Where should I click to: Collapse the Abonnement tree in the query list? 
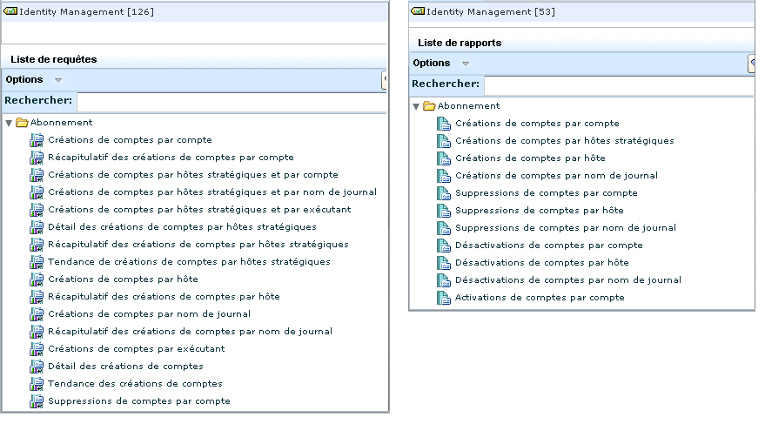tap(9, 124)
